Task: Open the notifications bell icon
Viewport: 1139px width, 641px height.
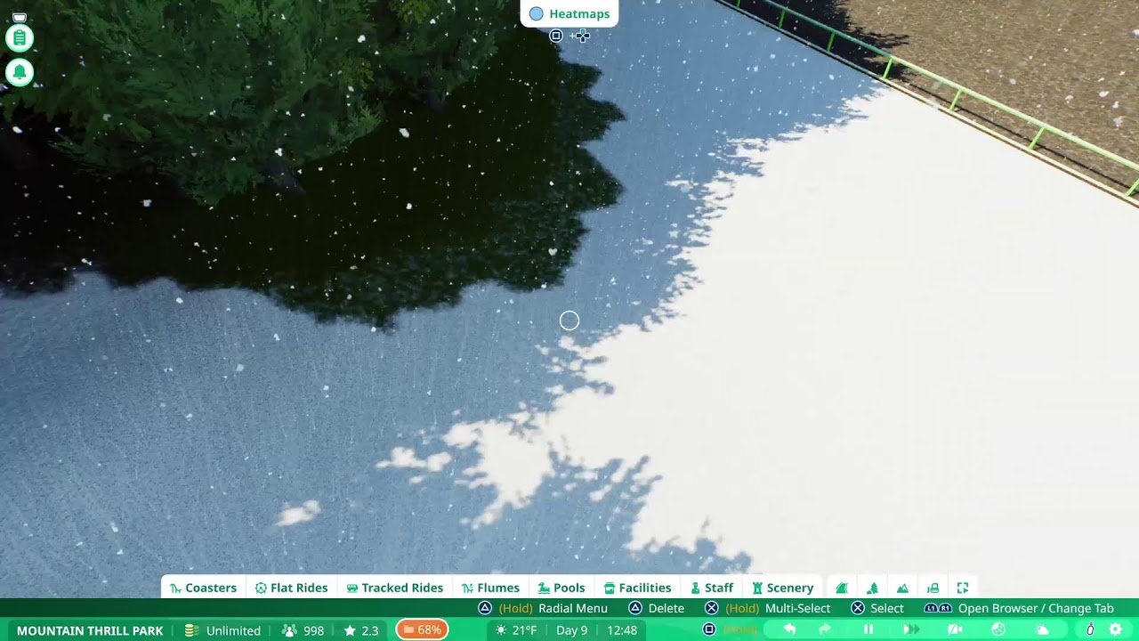Action: 20,73
